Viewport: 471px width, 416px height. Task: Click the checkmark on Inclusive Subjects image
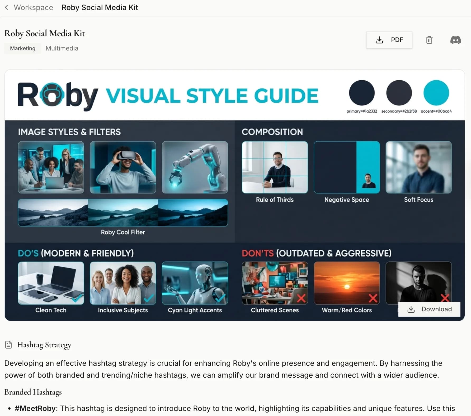point(149,298)
